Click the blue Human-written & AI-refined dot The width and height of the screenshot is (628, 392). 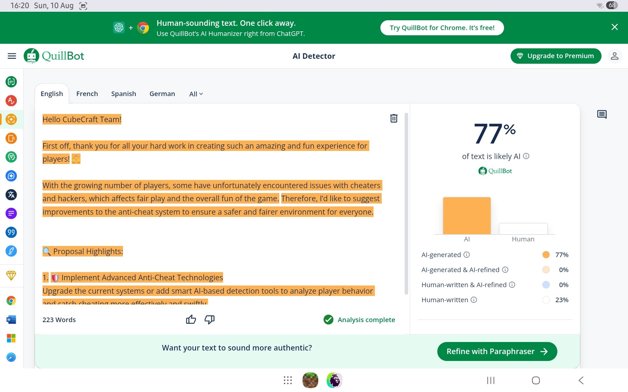coord(546,285)
